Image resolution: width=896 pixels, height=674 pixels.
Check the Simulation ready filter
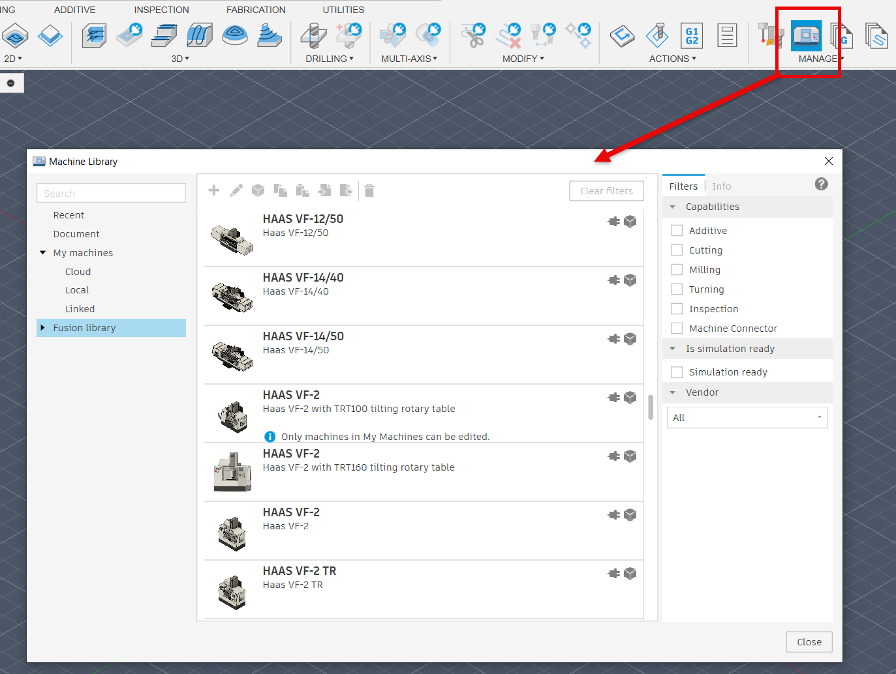click(x=677, y=372)
